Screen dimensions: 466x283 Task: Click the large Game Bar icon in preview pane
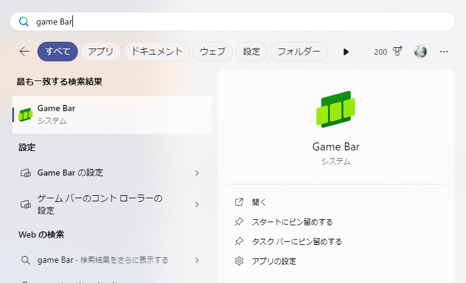[336, 109]
